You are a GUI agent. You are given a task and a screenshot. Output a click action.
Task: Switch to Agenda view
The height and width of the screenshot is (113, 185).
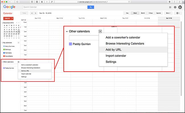(x=159, y=13)
